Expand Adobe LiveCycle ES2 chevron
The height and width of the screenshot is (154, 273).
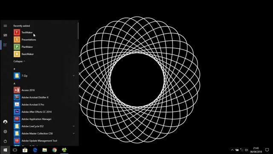(74, 126)
